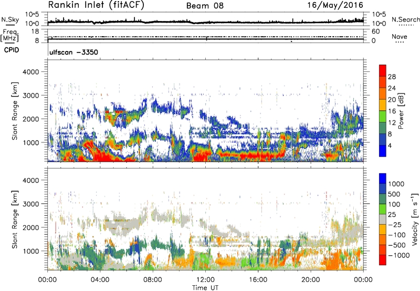Click the '18' frequency axis tick
The image size is (420, 291).
coord(35,32)
